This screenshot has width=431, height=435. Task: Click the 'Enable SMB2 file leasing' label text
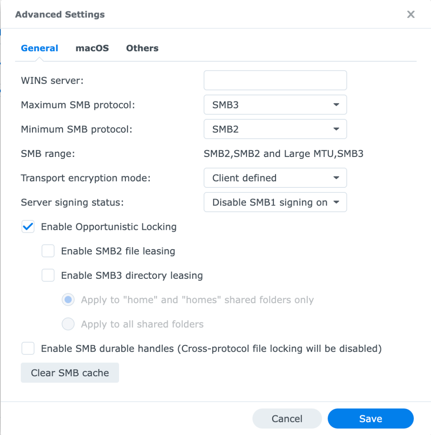pyautogui.click(x=118, y=251)
